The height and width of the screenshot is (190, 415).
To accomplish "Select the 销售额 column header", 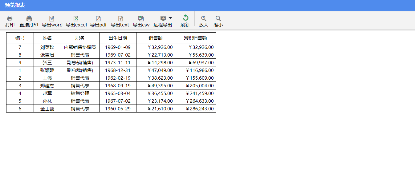I will pos(156,38).
